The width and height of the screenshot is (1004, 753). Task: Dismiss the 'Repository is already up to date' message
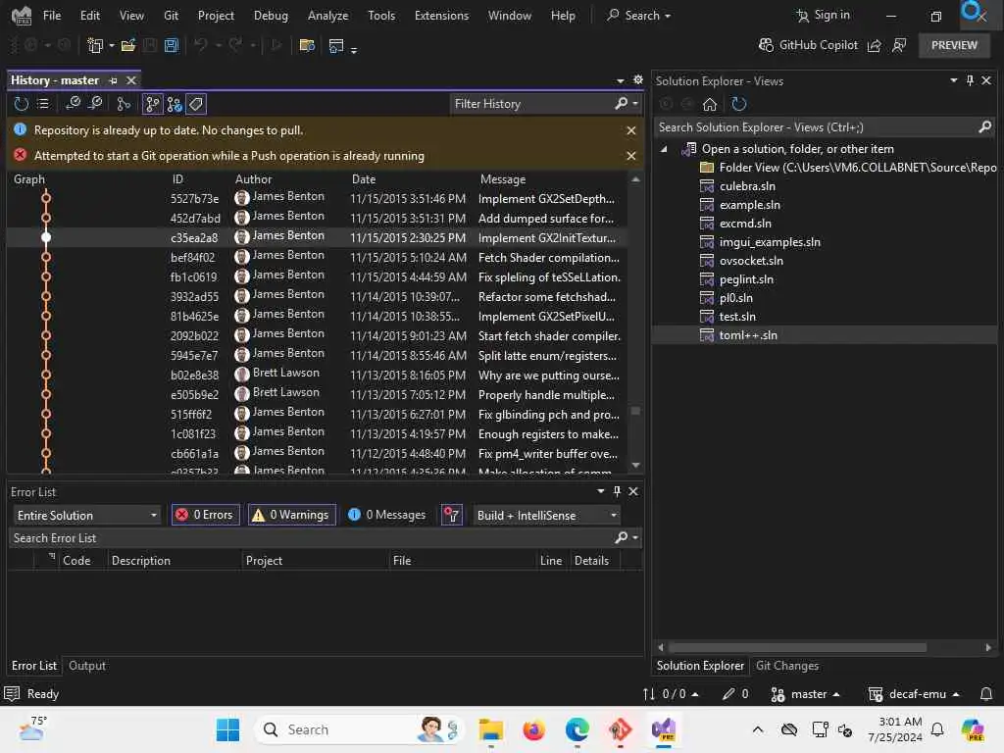pos(630,130)
